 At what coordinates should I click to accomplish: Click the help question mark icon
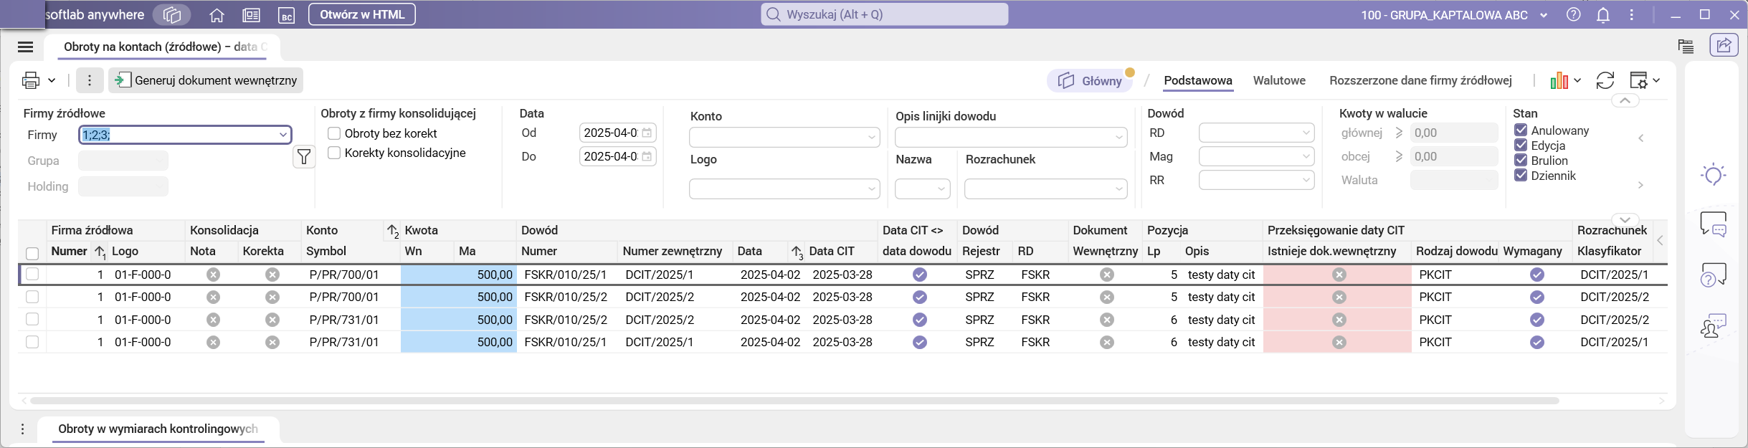tap(1573, 15)
